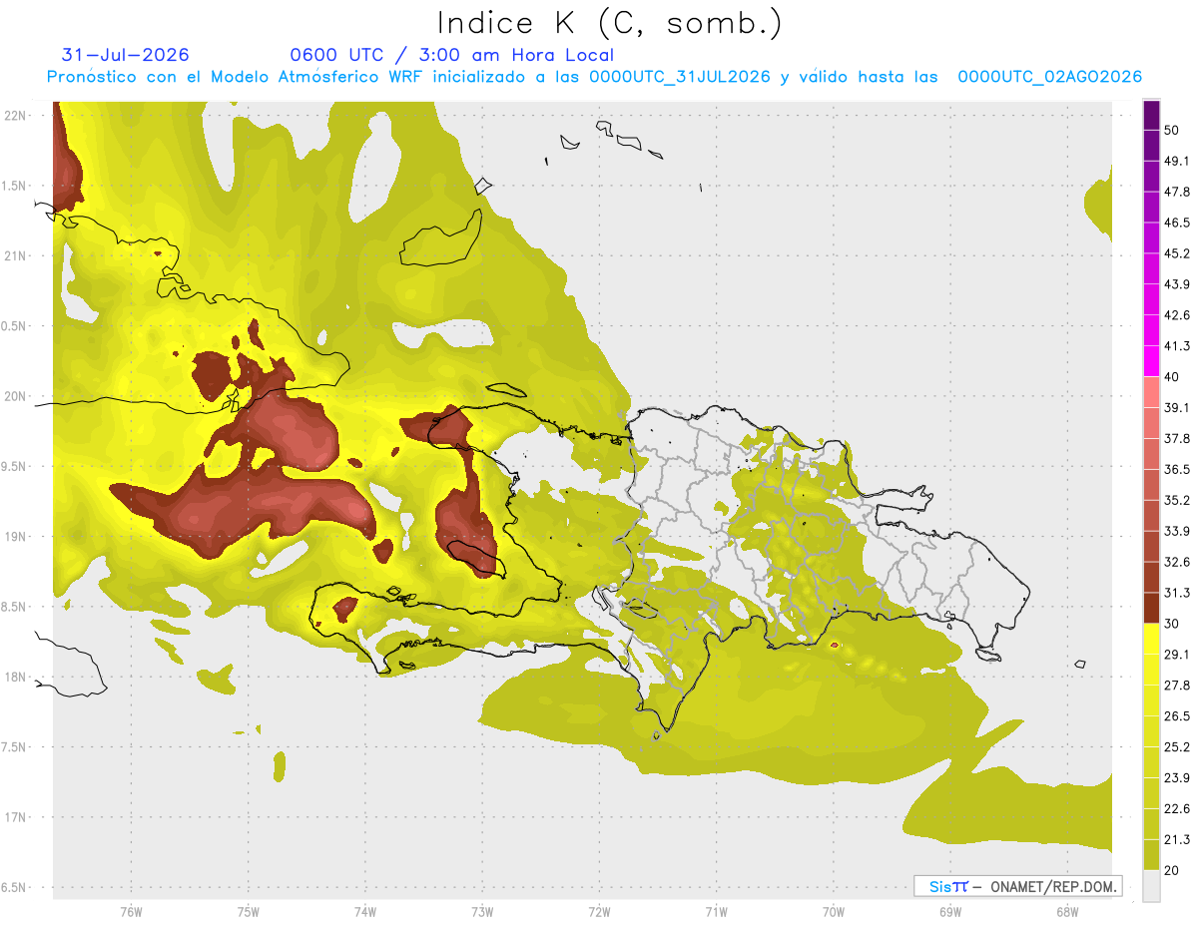Select the dark brown swatch between 30 and 31.3
This screenshot has width=1198, height=925.
tap(1151, 608)
